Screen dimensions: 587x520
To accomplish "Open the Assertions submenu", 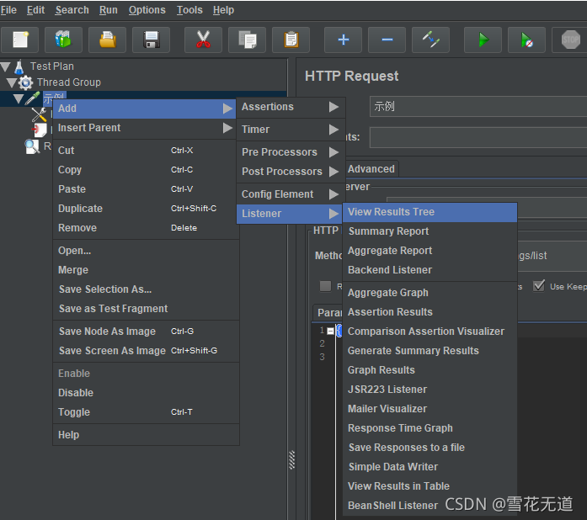I will click(291, 107).
